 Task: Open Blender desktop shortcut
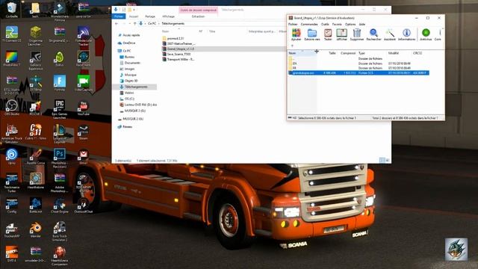(x=36, y=229)
